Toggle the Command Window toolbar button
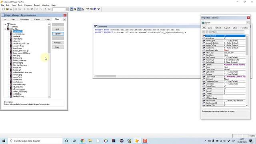The image size is (256, 144). [72, 9]
